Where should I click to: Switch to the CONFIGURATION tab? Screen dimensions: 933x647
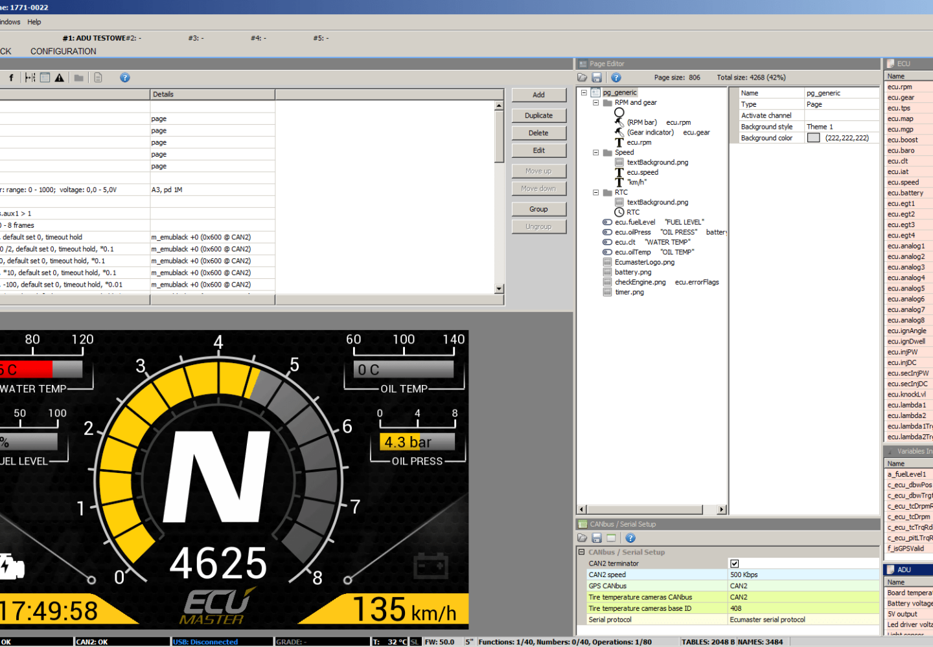coord(63,52)
